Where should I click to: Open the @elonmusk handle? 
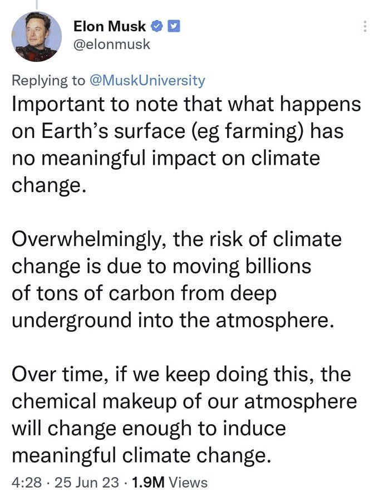pyautogui.click(x=112, y=44)
